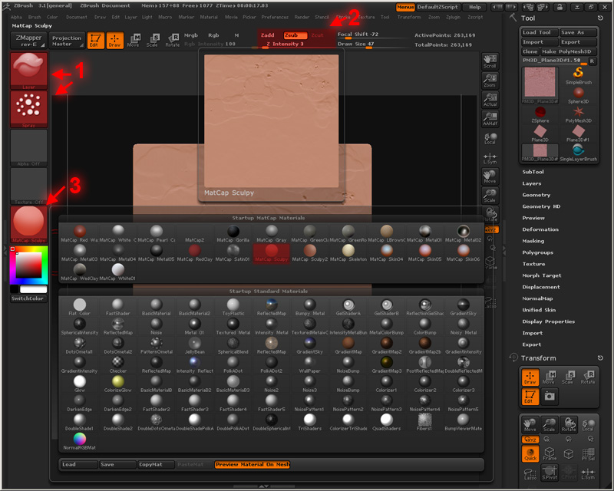The image size is (614, 491).
Task: Click the Draw Size slider
Action: pos(371,44)
